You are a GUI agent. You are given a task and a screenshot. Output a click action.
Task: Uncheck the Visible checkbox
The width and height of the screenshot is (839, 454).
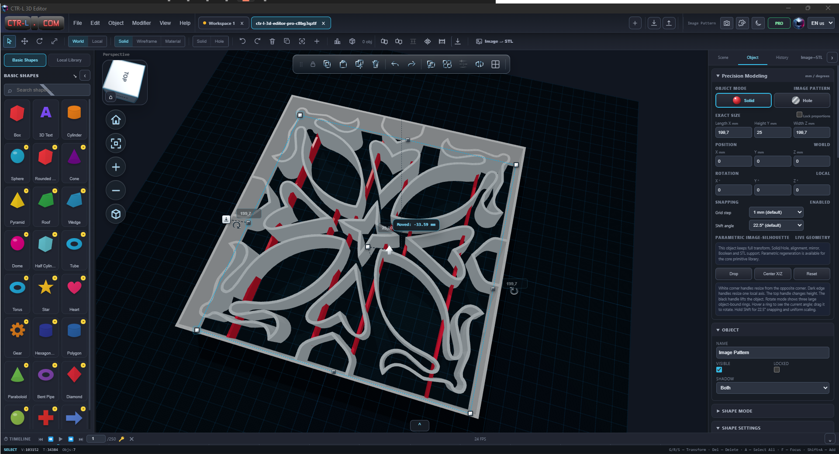[x=719, y=370]
